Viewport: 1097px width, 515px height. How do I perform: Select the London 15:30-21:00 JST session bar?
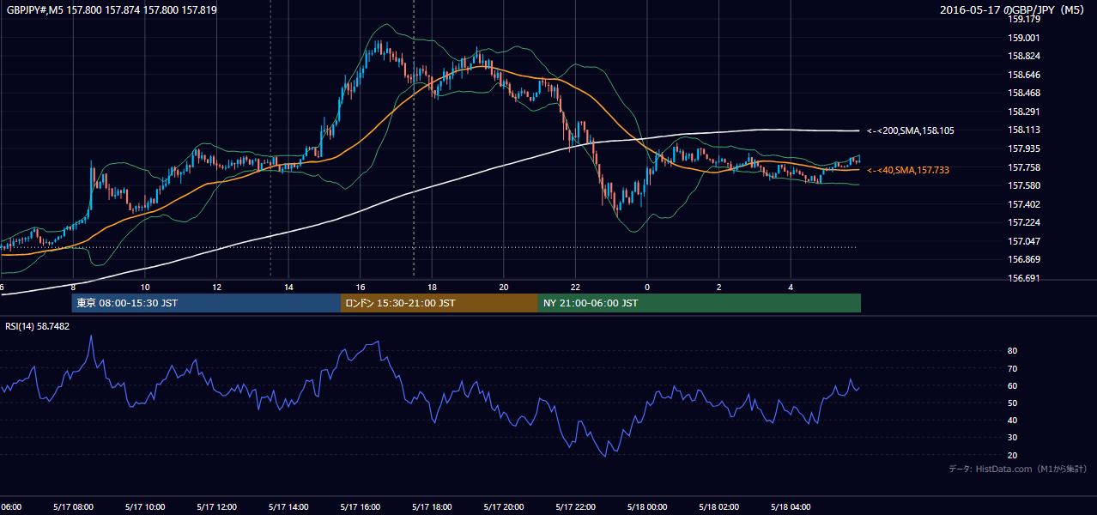[439, 303]
